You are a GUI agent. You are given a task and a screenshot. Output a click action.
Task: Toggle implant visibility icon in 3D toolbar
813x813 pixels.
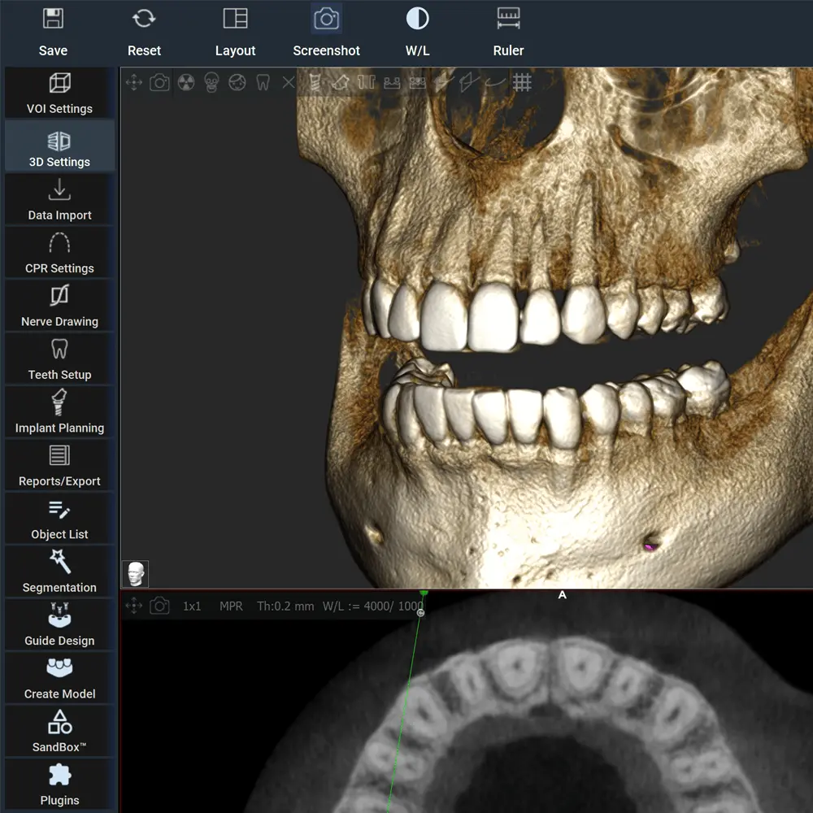click(315, 82)
